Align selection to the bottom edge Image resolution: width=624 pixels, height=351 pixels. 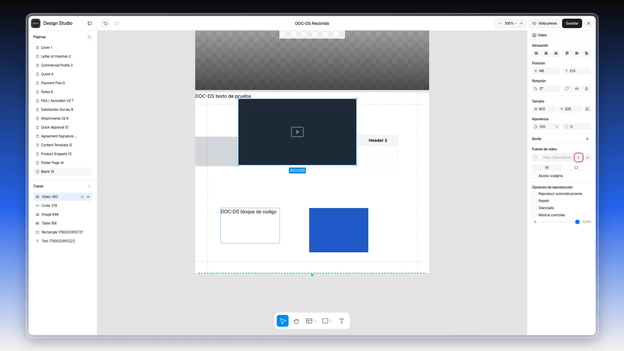[x=587, y=53]
